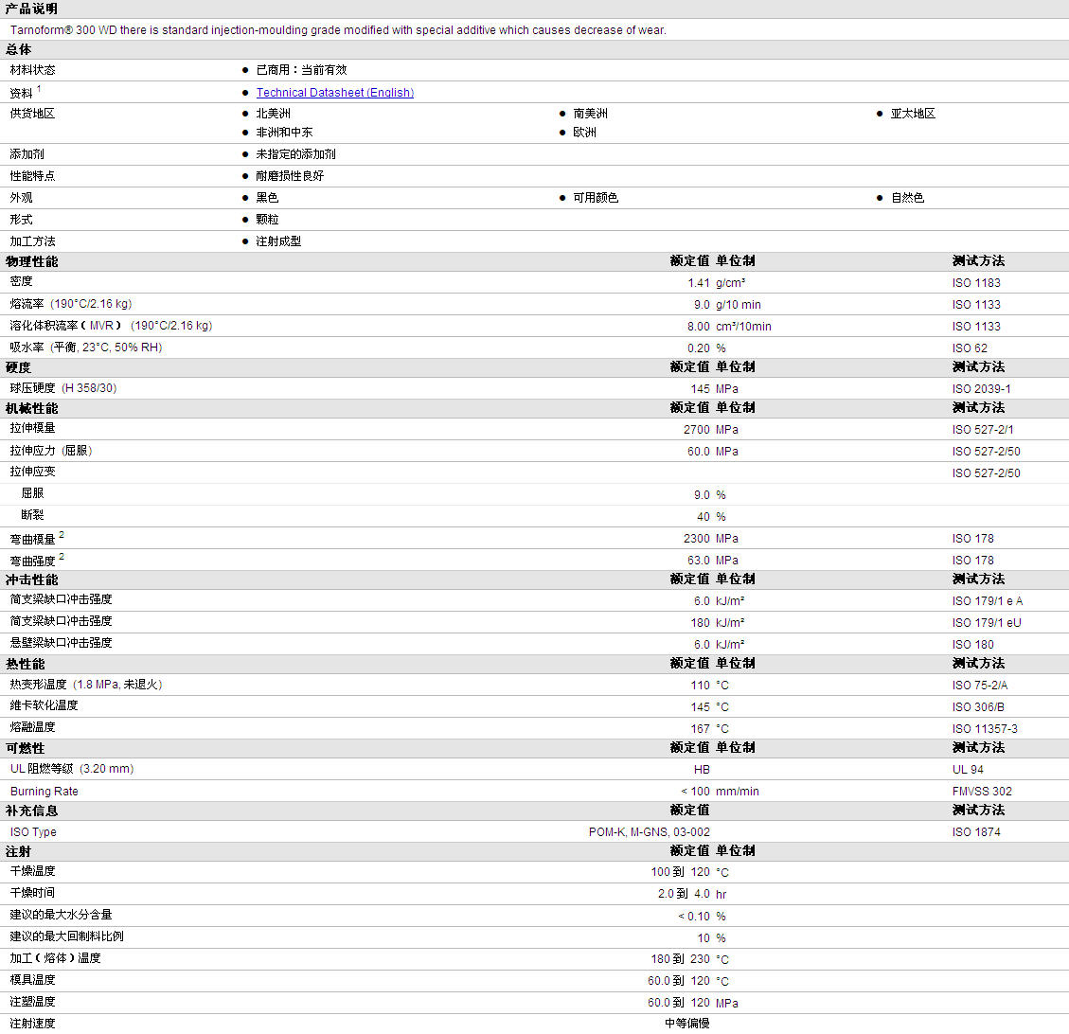Select melting temperature value 167
The image size is (1069, 1034).
[x=700, y=729]
